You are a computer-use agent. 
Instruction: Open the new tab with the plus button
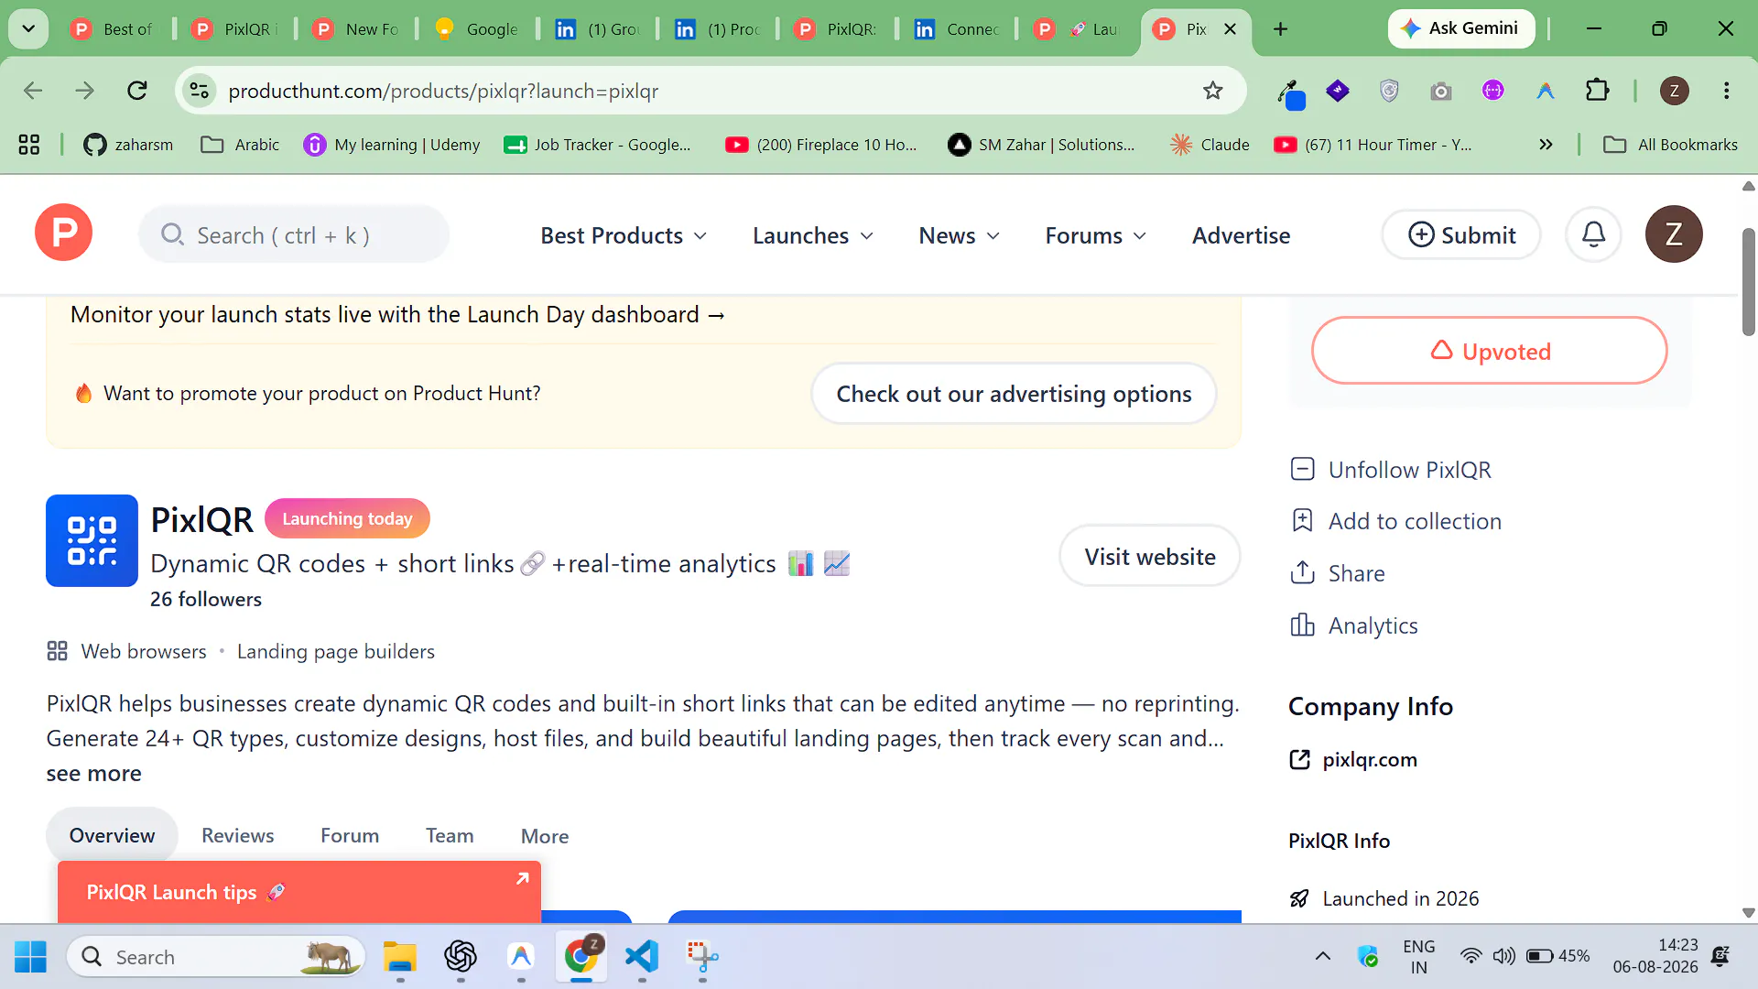[1280, 29]
